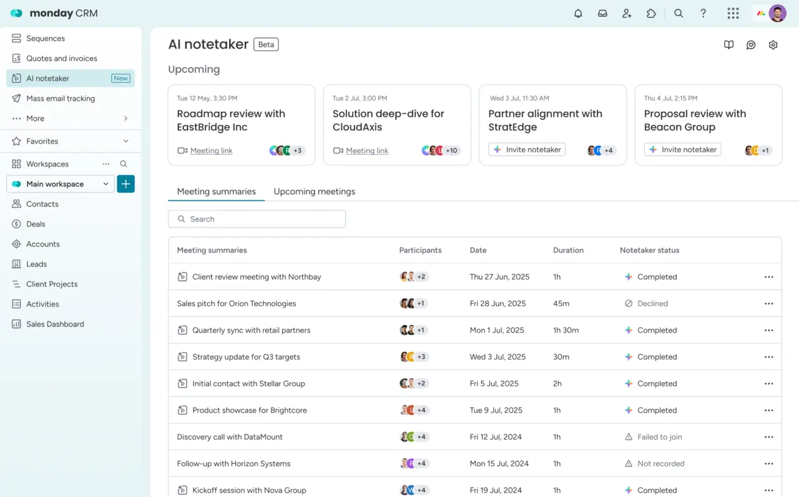This screenshot has width=799, height=497.
Task: Open Client Projects board
Action: [71, 284]
